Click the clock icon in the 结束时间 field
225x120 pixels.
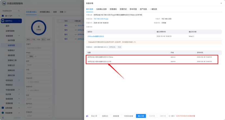(28, 90)
